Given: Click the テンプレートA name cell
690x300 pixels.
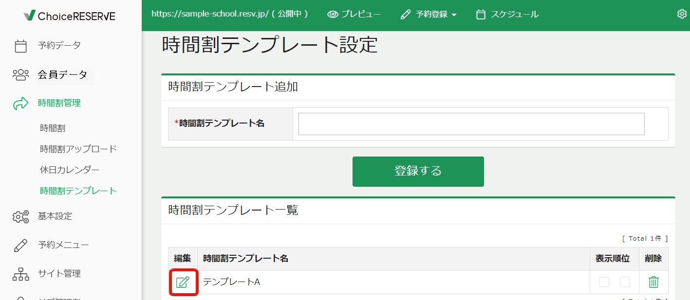Looking at the screenshot, I should point(393,282).
